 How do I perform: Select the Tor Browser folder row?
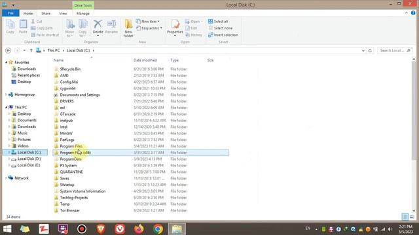(x=141, y=210)
